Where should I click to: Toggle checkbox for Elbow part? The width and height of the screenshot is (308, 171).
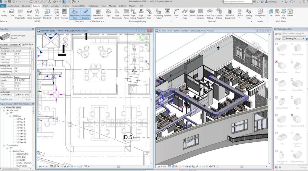click(x=292, y=62)
